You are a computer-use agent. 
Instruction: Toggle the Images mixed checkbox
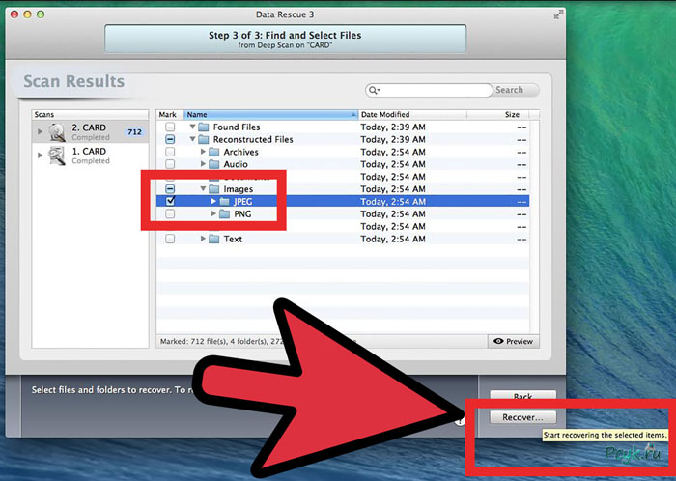click(170, 188)
